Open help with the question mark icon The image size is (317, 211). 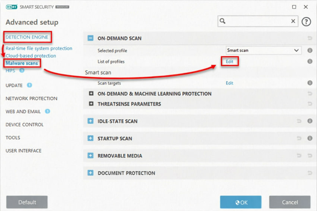[x=306, y=22]
